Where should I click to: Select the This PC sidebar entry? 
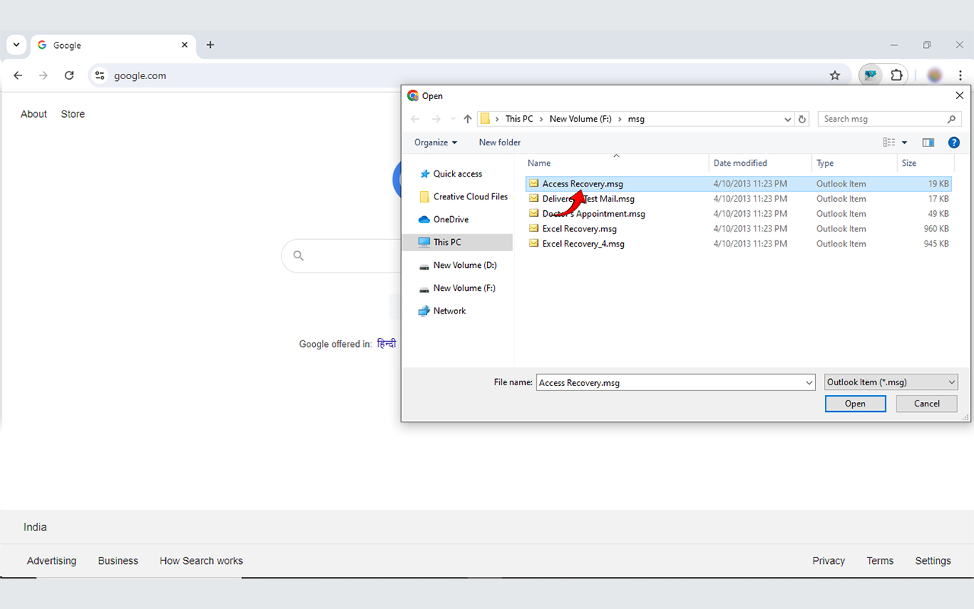(447, 242)
